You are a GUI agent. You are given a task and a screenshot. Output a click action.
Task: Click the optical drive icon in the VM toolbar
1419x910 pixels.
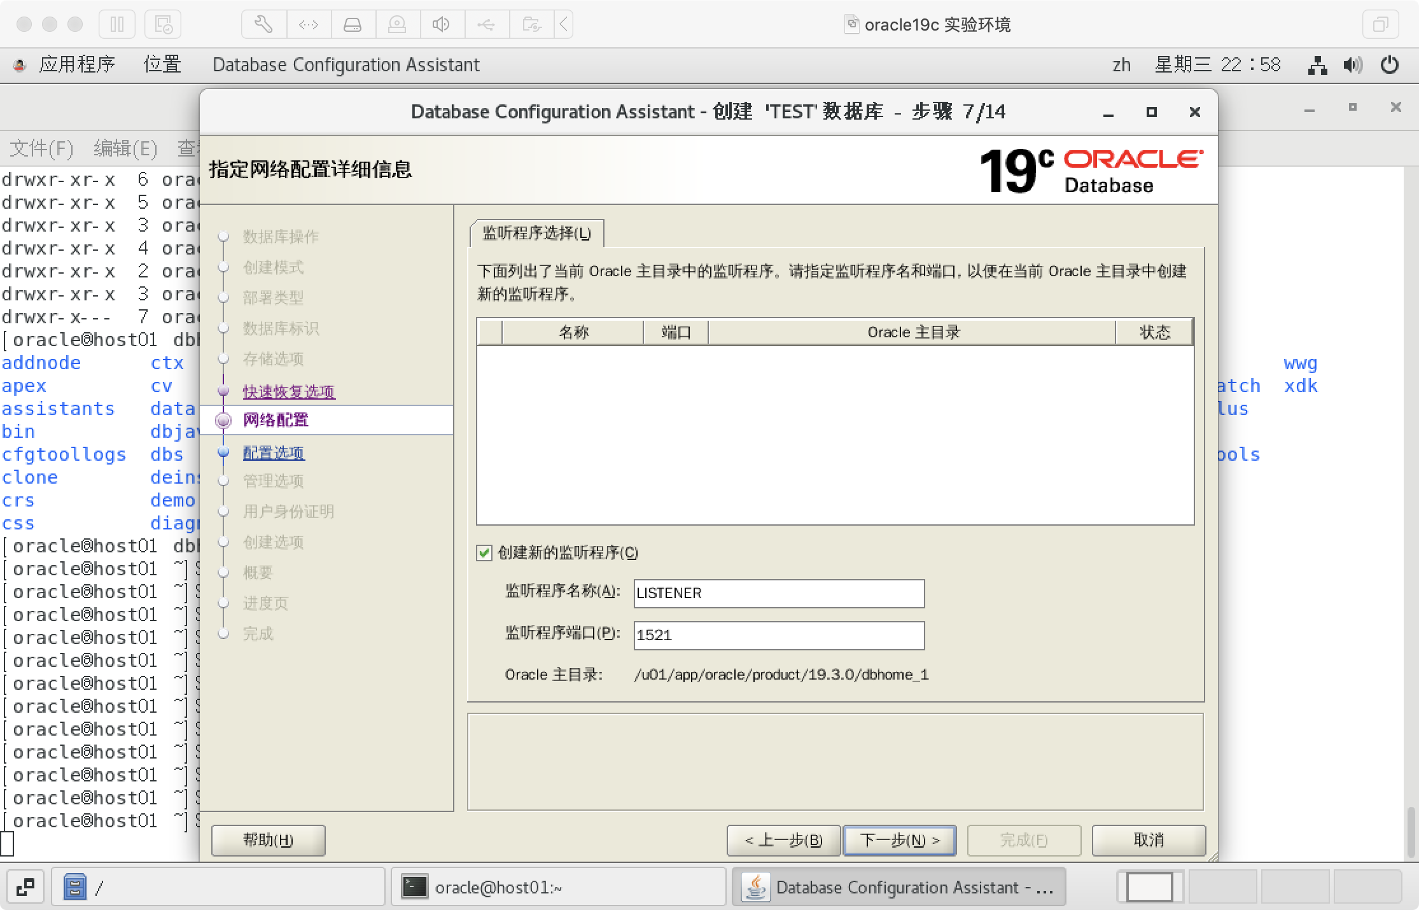point(398,24)
